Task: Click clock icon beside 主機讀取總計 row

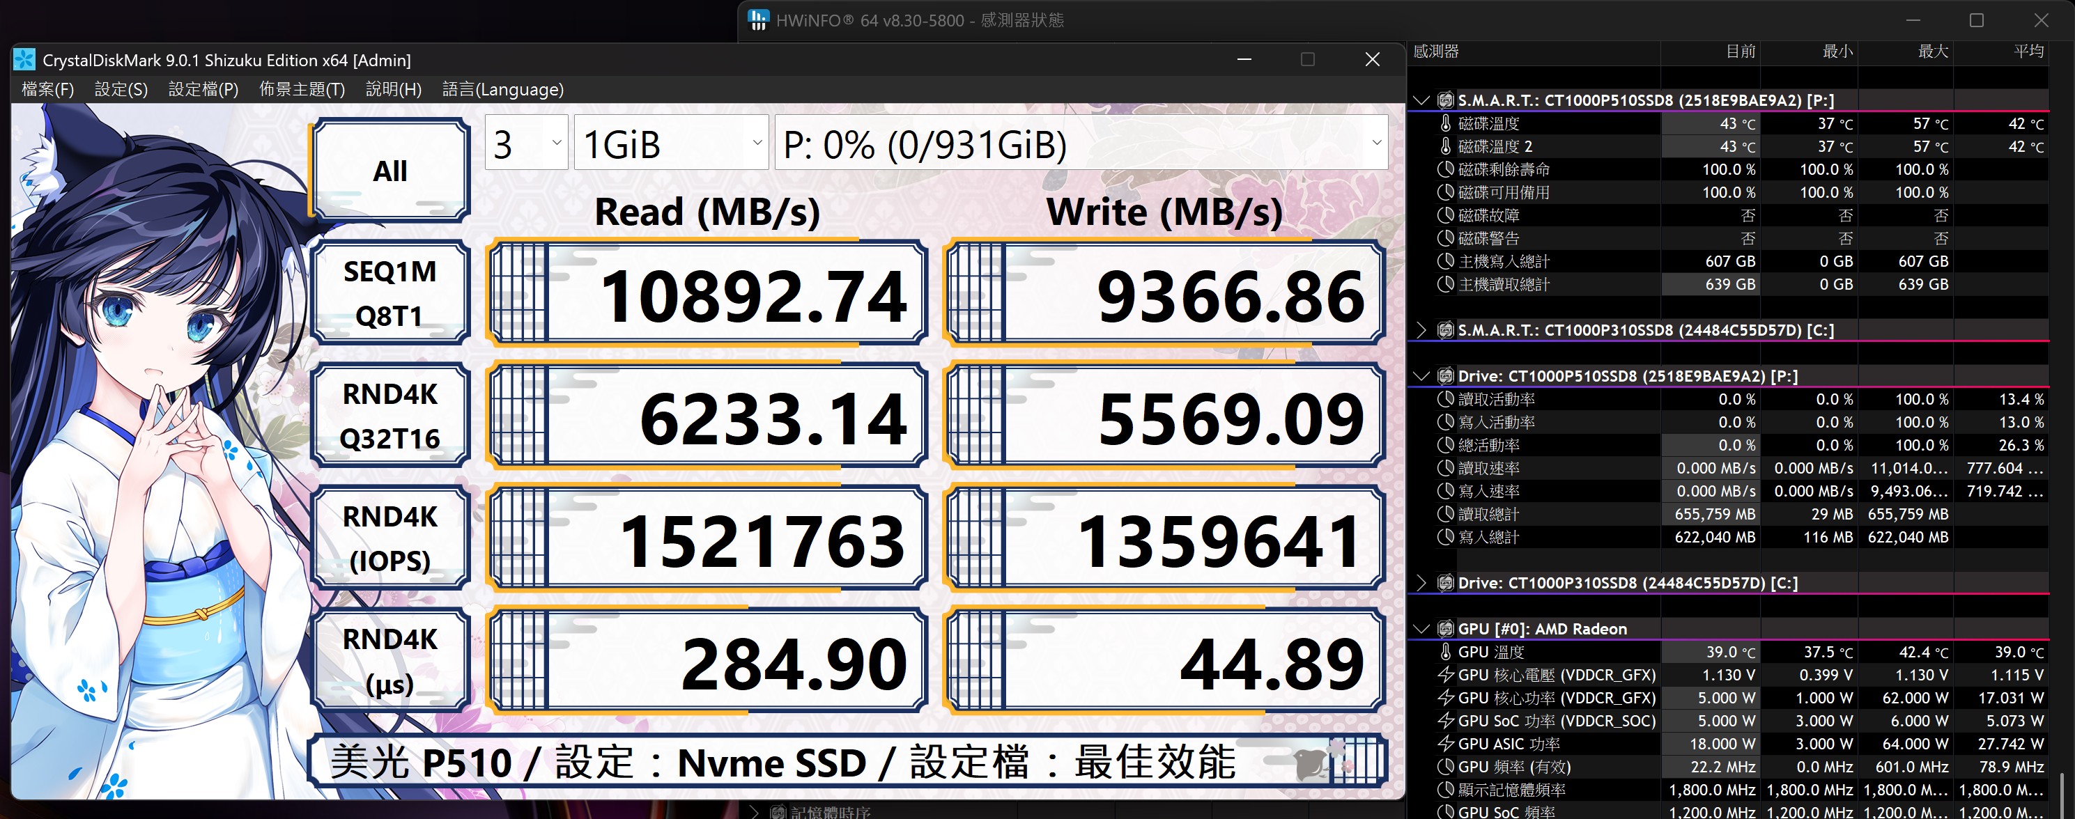Action: (x=1445, y=284)
